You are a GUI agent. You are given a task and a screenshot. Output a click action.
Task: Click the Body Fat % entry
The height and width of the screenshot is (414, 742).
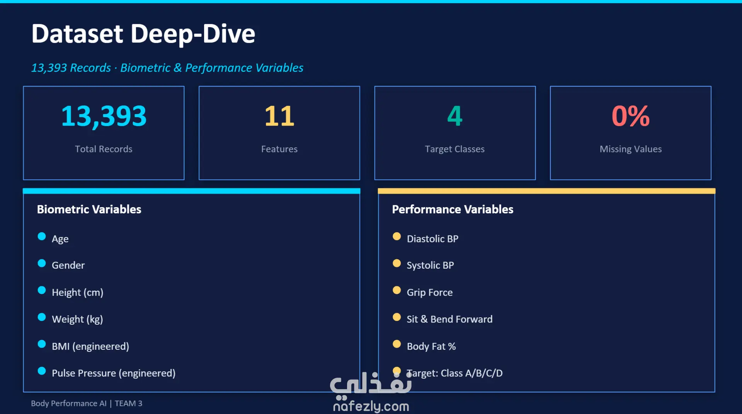pos(431,346)
